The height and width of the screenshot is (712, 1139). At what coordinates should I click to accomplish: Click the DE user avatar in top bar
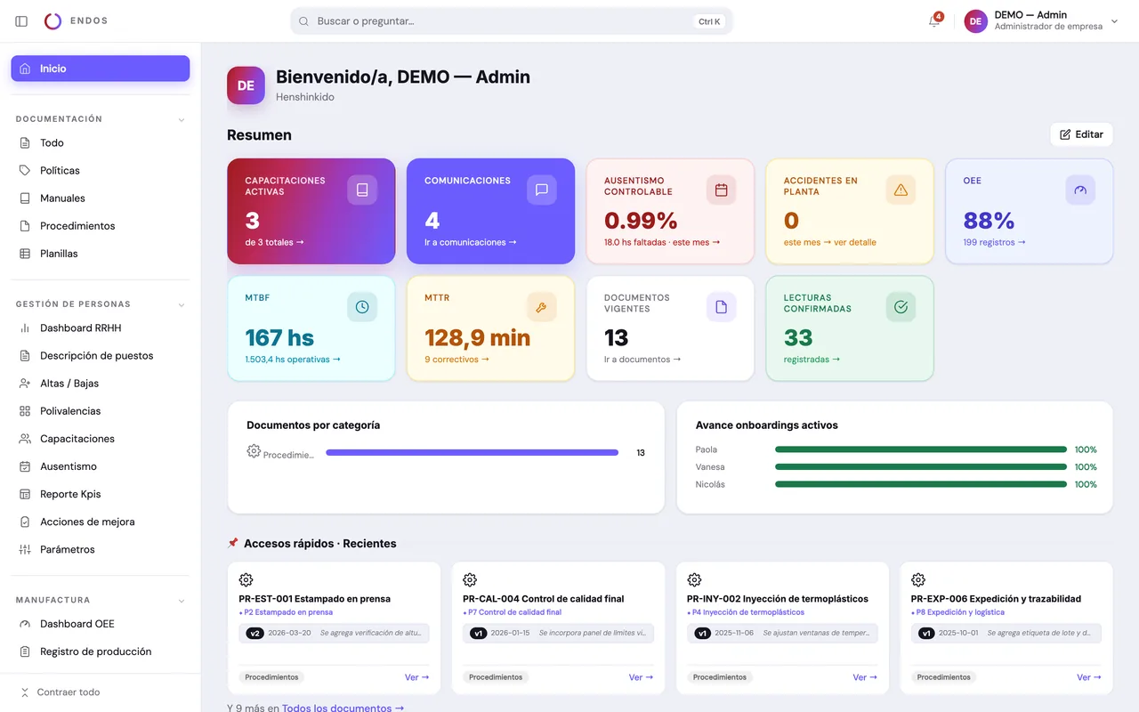tap(976, 21)
